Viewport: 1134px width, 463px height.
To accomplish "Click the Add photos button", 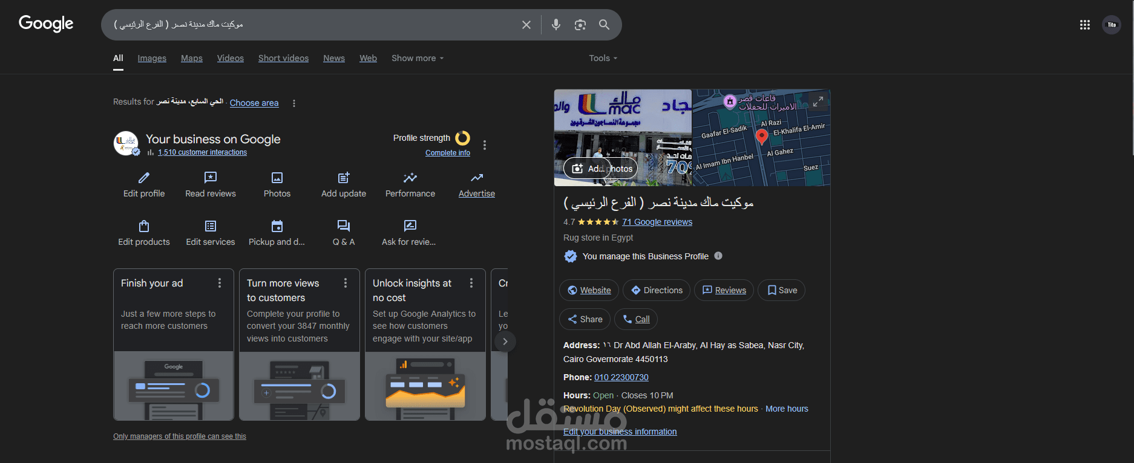I will tap(600, 169).
